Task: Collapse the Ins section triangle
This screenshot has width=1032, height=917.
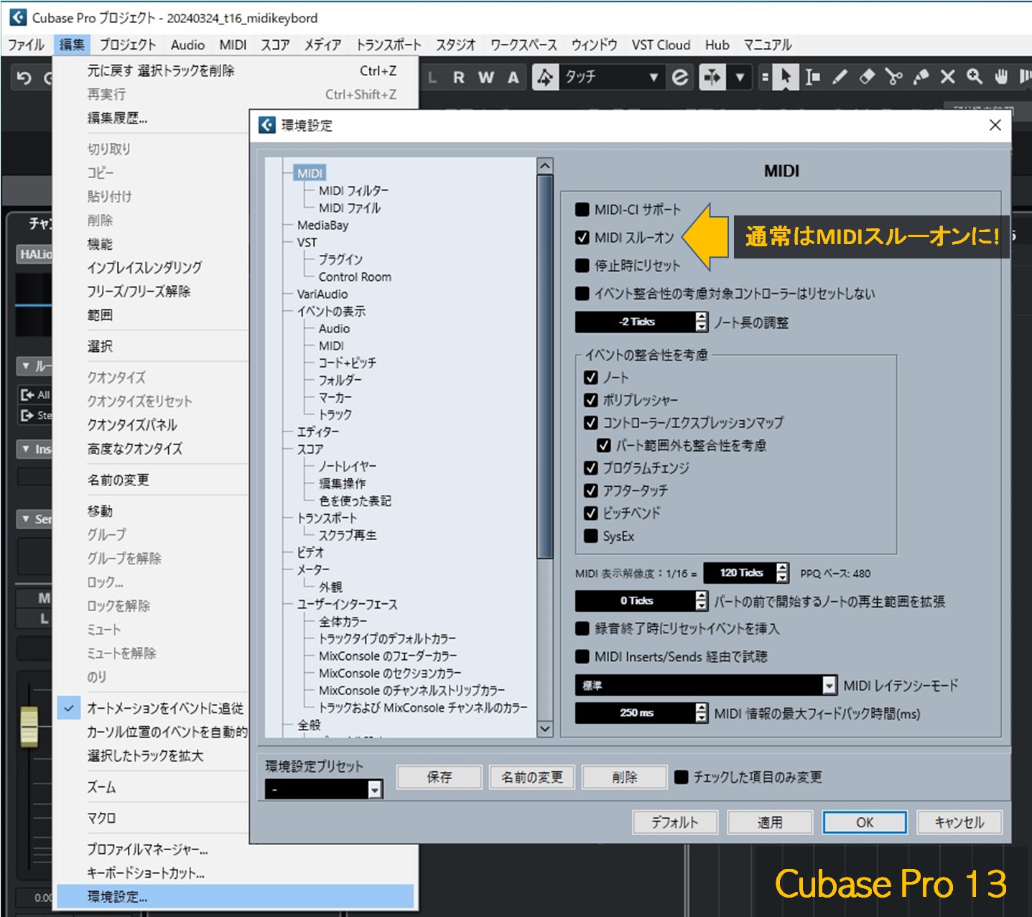Action: [25, 449]
